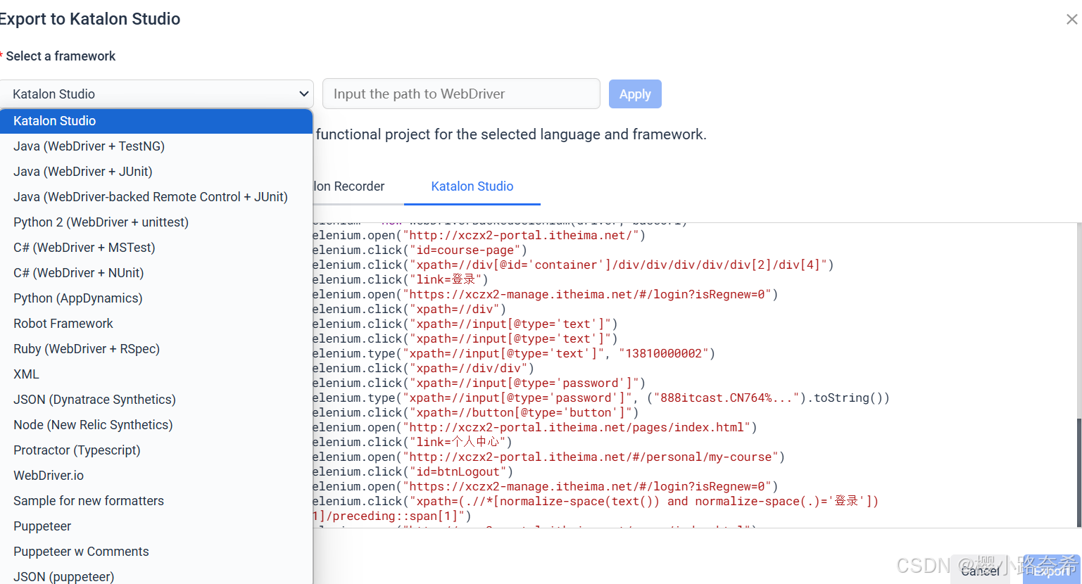The height and width of the screenshot is (584, 1082).
Task: Choose Protractor (Typescript) option
Action: (x=156, y=450)
